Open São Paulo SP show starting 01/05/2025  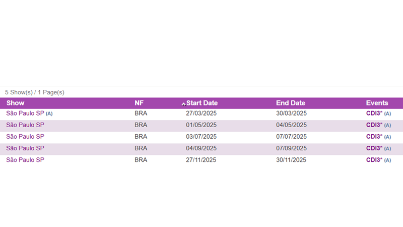pyautogui.click(x=25, y=125)
